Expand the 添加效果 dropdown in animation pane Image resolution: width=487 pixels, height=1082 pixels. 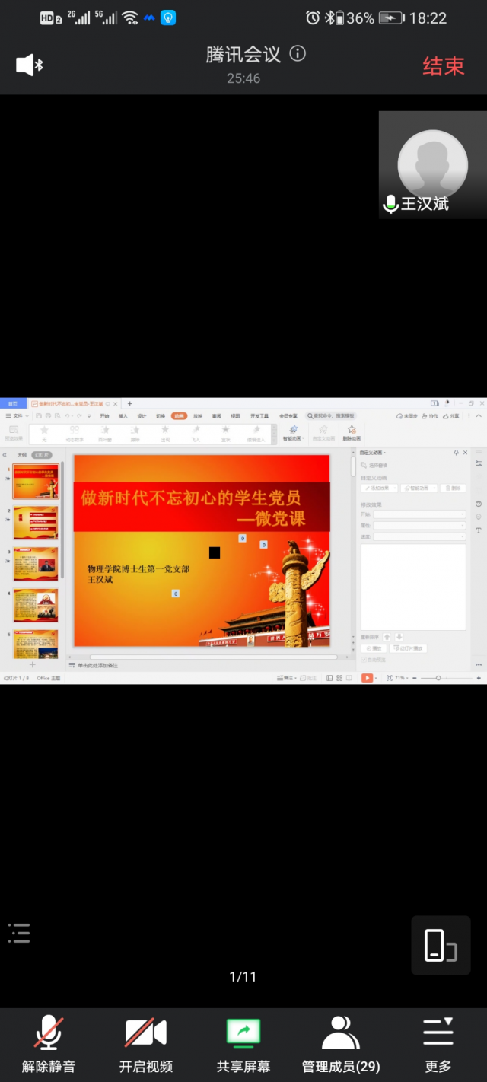click(x=379, y=488)
